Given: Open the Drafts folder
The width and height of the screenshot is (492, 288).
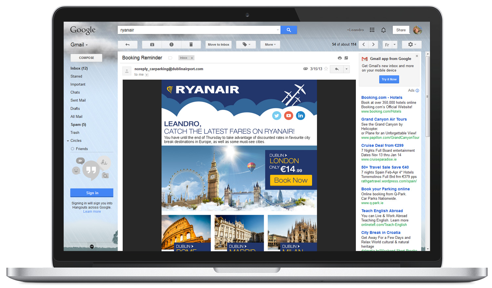Looking at the screenshot, I should coord(75,108).
